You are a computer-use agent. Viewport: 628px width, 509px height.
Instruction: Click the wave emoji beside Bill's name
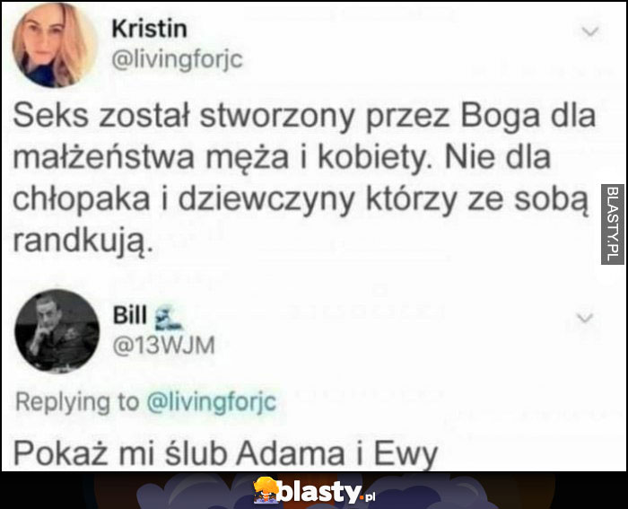(x=169, y=317)
